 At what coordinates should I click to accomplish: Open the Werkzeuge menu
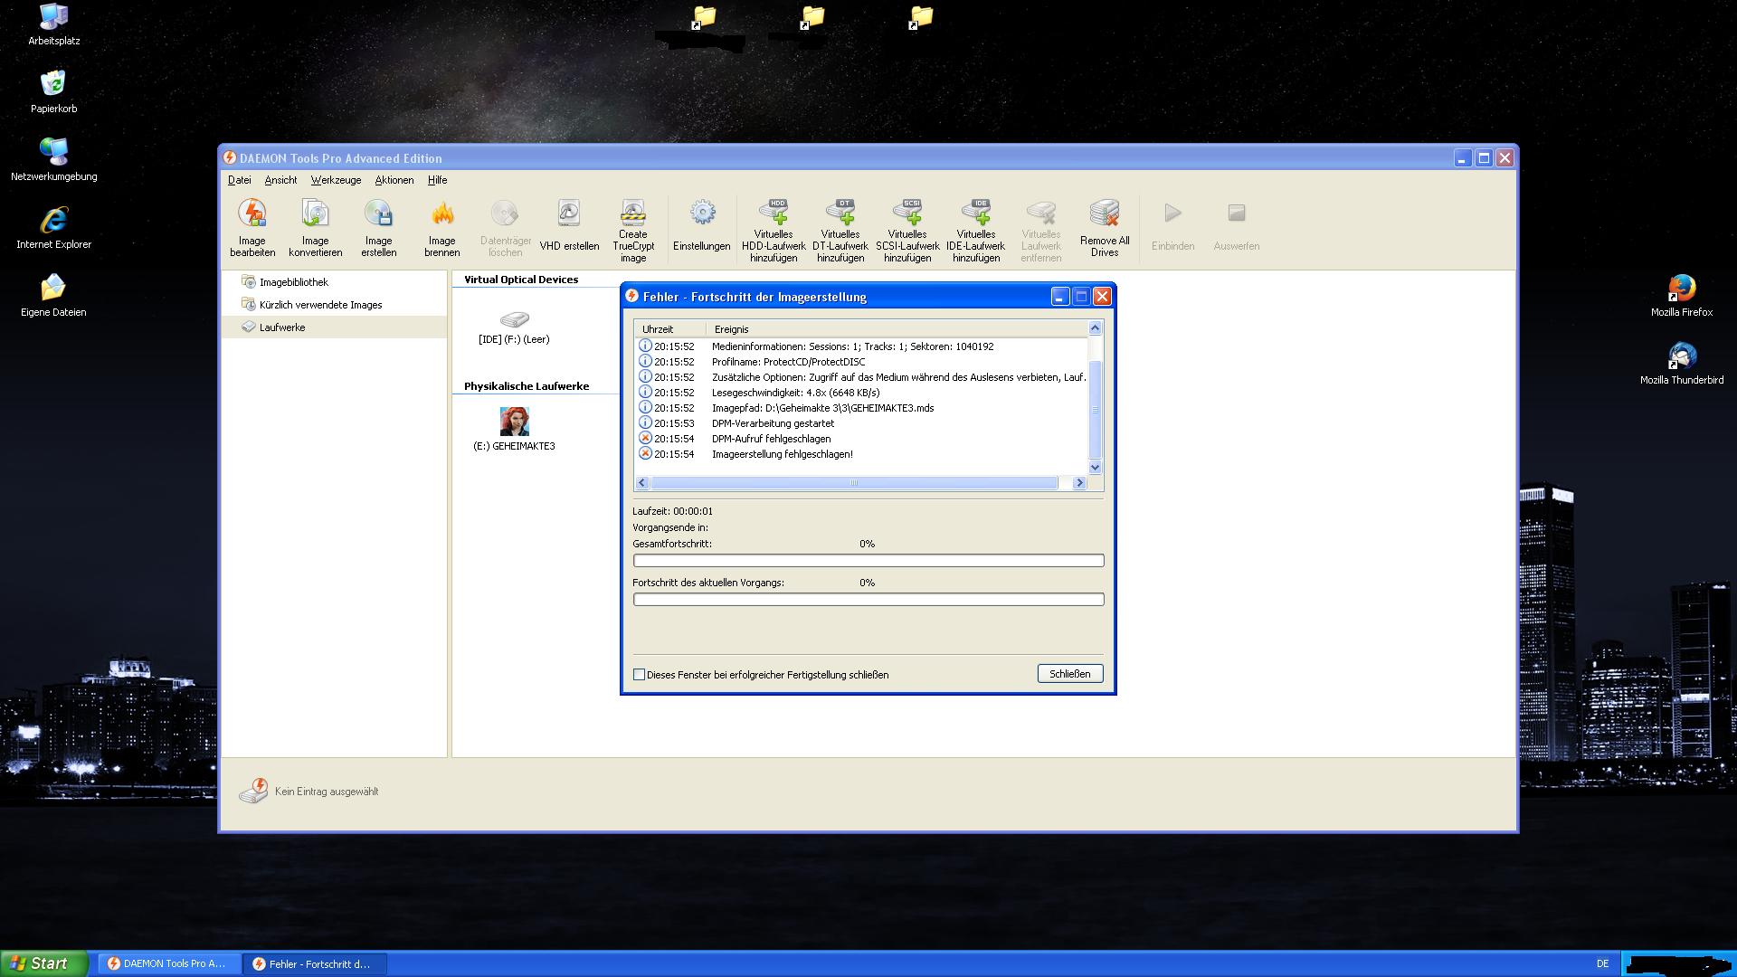pos(336,180)
